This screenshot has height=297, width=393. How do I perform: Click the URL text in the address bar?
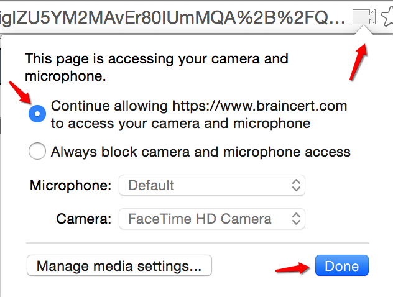coord(172,17)
